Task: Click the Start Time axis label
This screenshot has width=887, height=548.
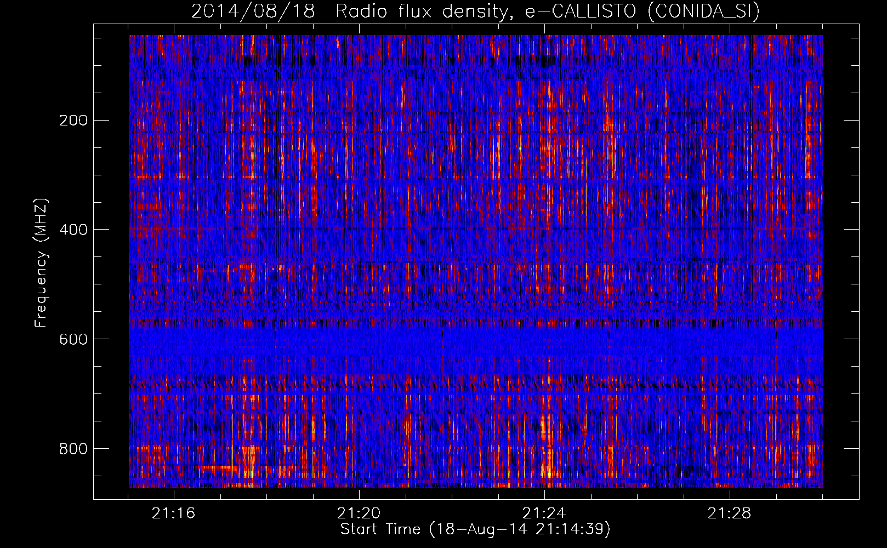Action: click(475, 529)
